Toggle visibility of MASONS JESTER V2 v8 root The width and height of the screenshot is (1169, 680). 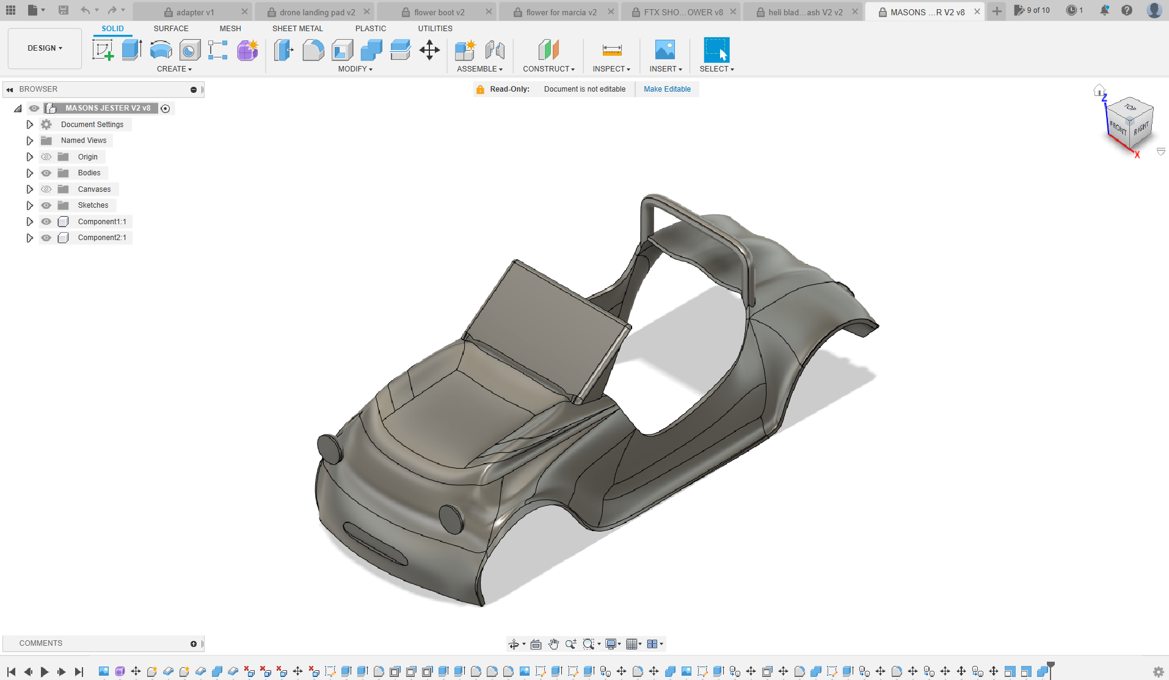34,108
